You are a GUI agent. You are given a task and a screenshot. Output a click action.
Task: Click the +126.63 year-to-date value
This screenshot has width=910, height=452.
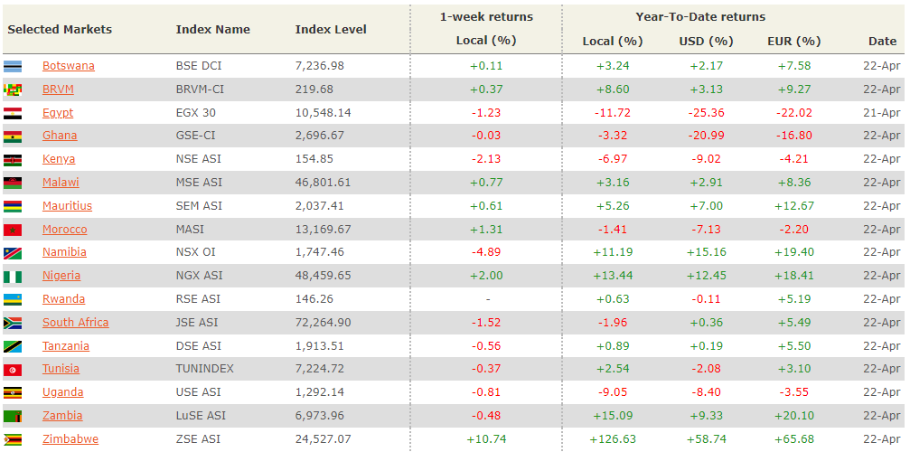(x=613, y=439)
